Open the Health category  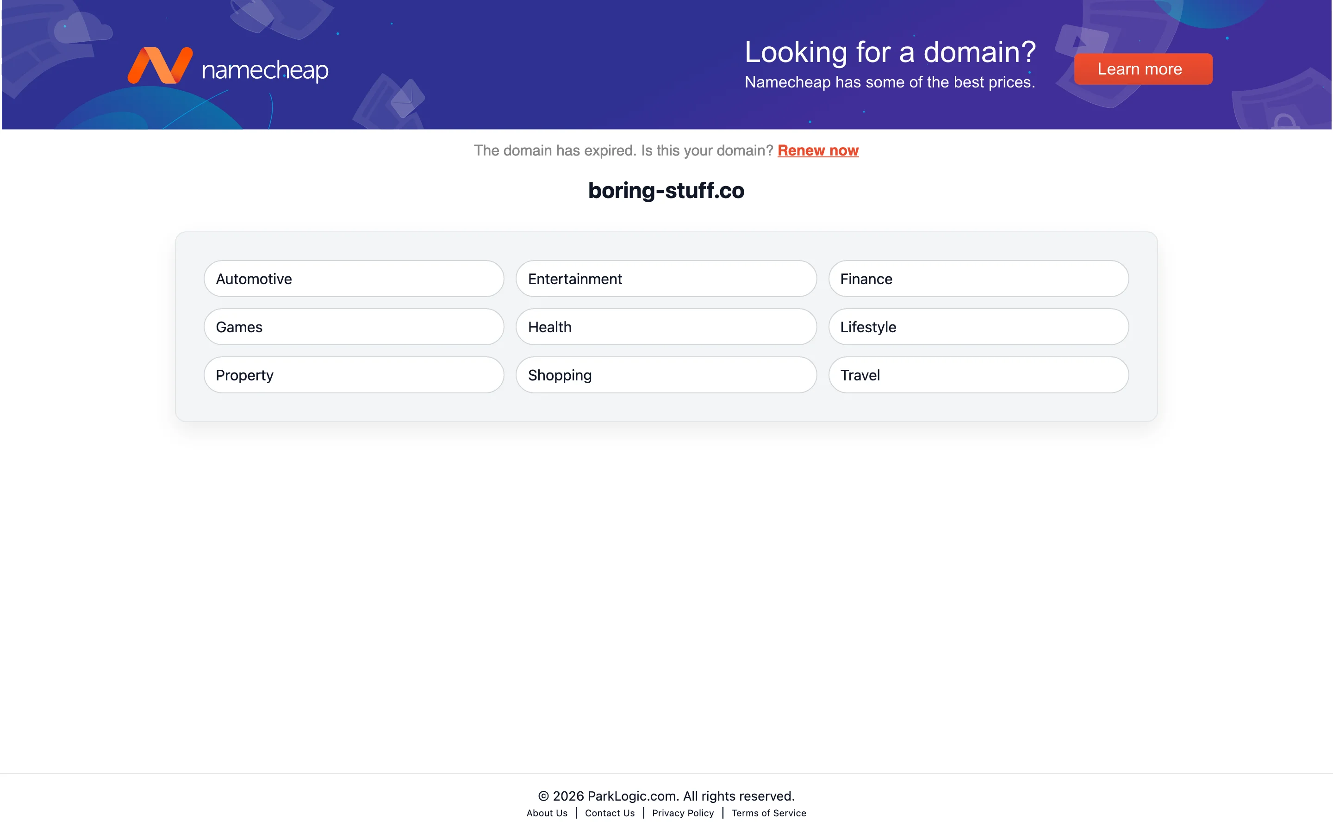[666, 327]
